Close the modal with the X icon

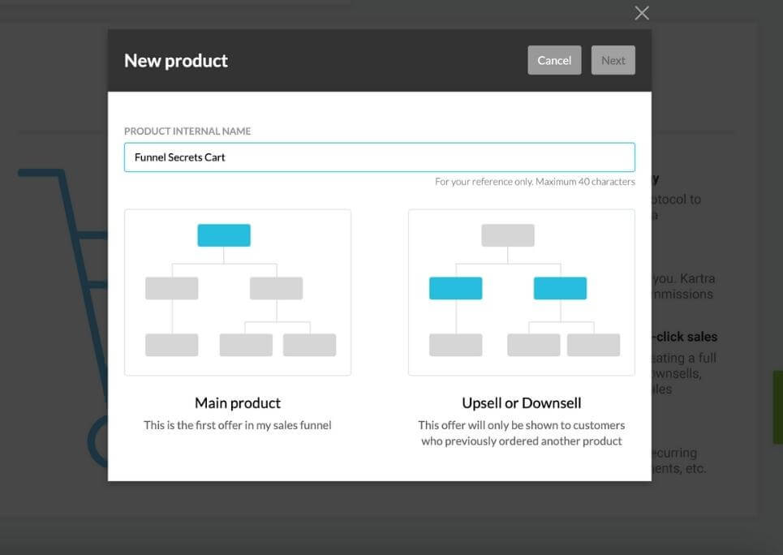[x=642, y=13]
